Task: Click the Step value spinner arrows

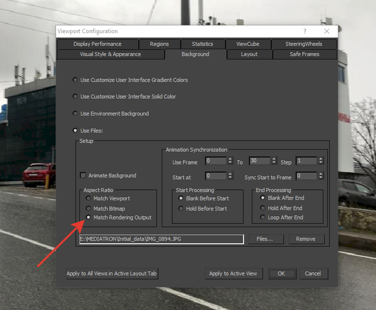Action: (321, 161)
